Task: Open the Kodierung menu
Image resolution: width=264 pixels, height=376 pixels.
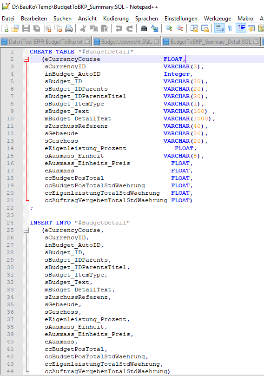Action: 116,19
